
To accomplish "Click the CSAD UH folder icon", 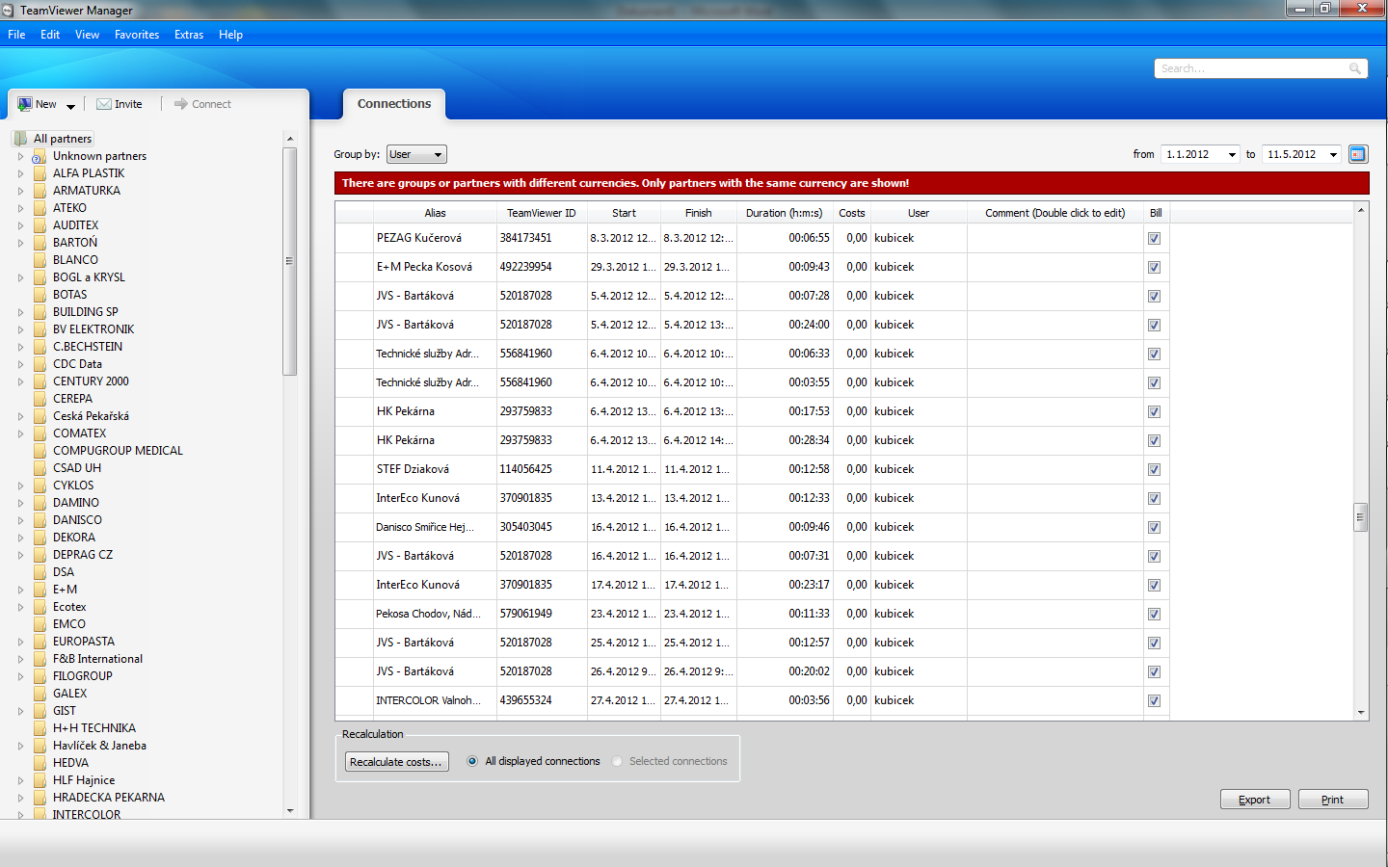I will (40, 468).
